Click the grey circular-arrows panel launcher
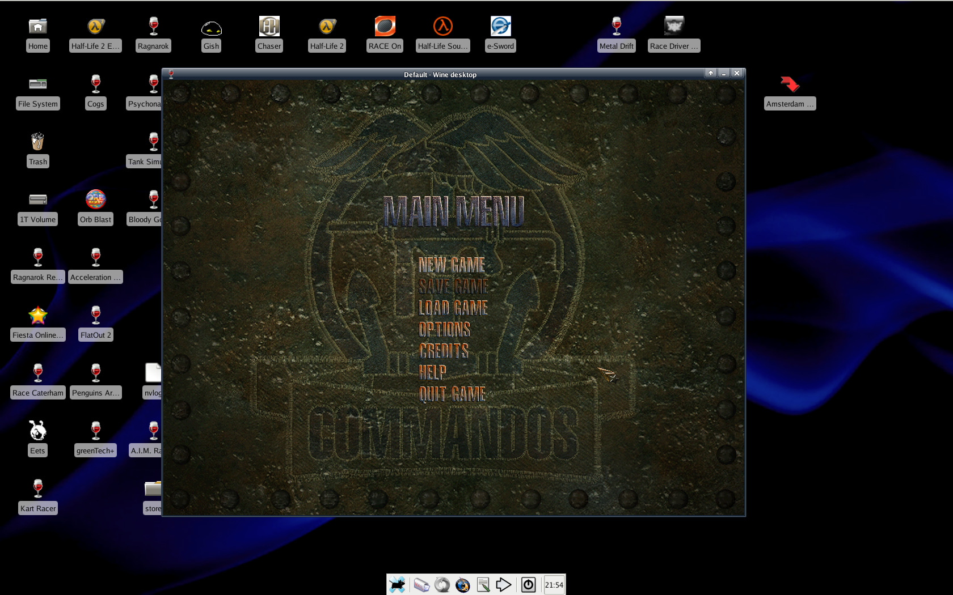Screen dimensions: 953x595 point(442,585)
